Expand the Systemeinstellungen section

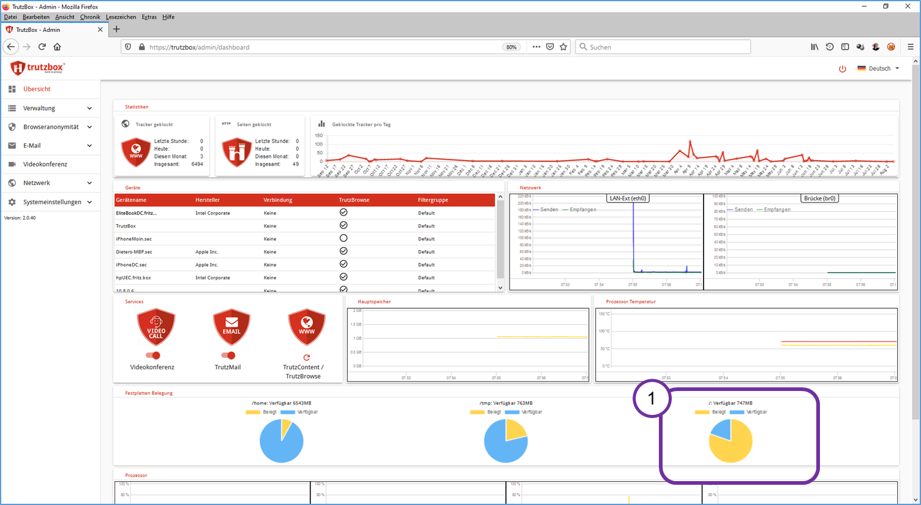tap(50, 202)
